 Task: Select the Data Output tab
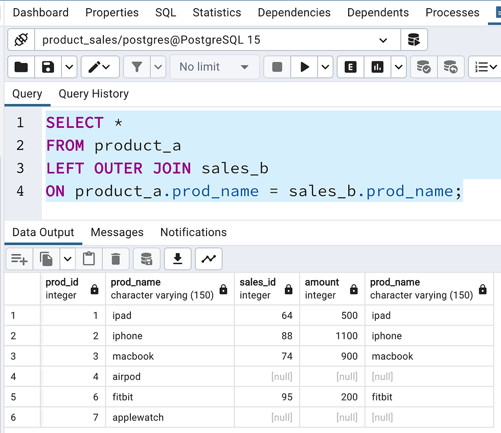click(x=43, y=232)
